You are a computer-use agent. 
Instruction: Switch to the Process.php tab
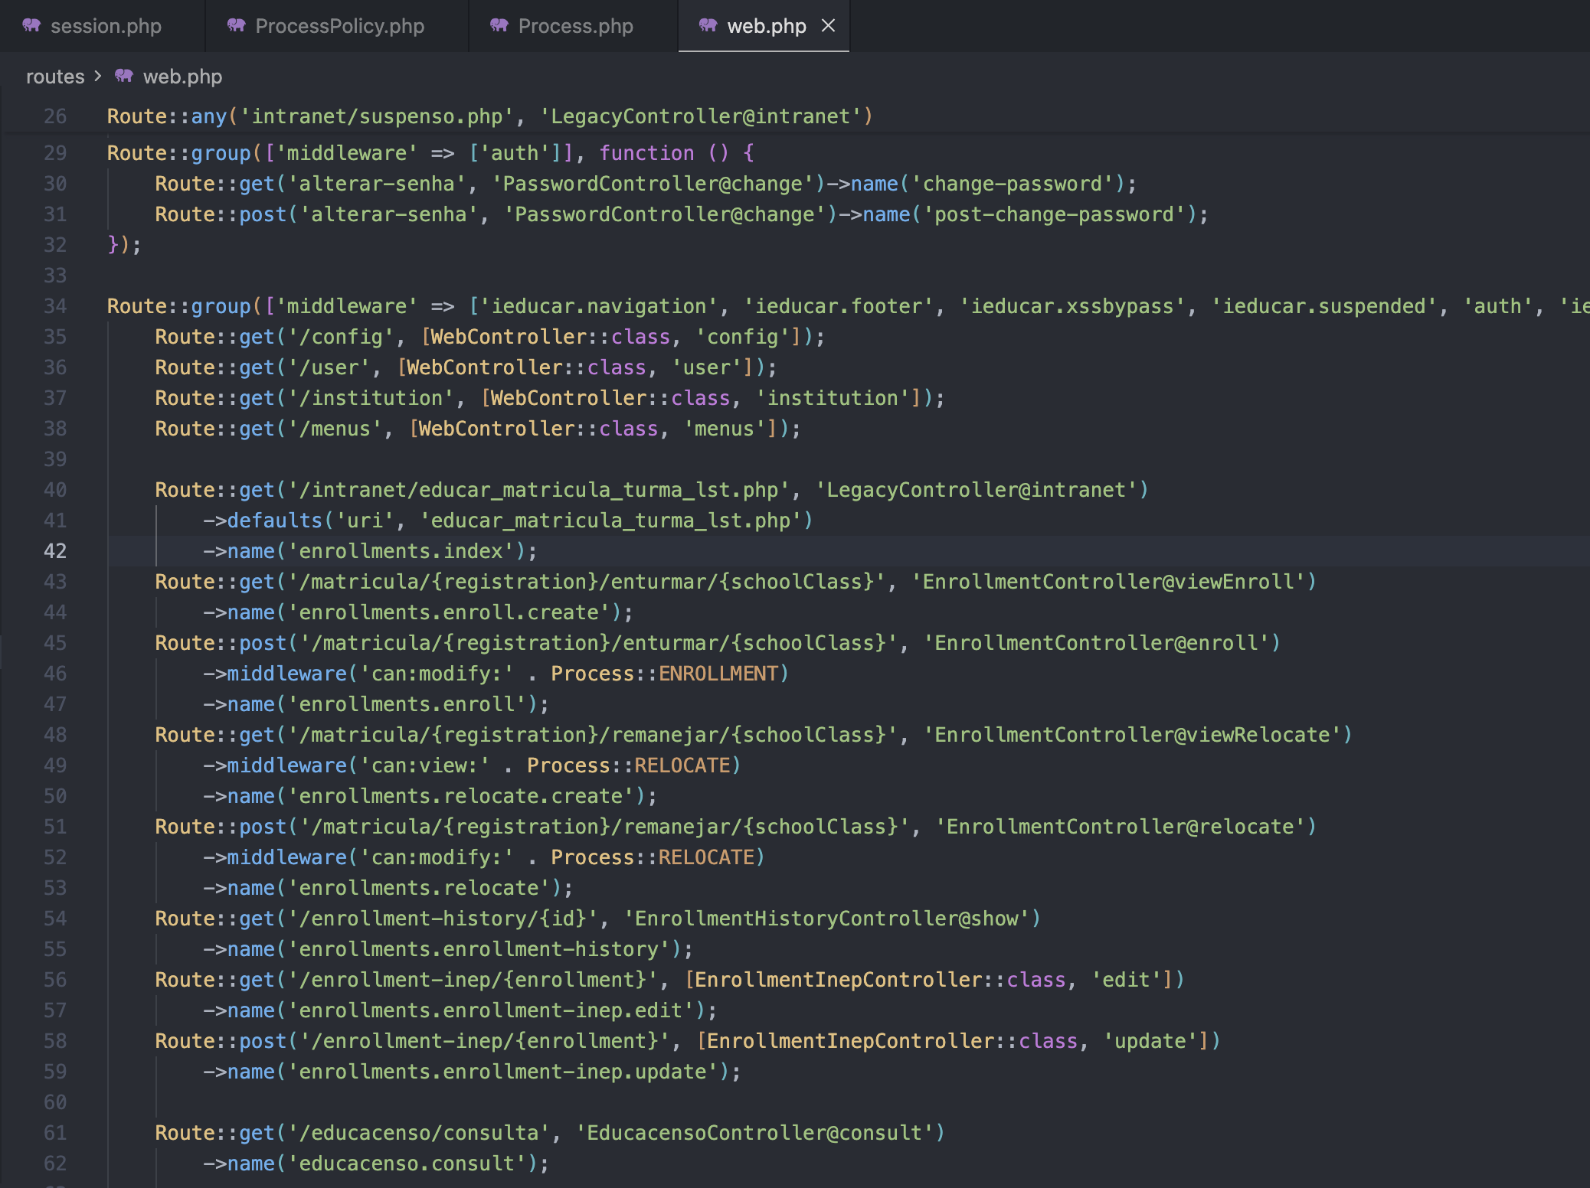click(x=575, y=26)
